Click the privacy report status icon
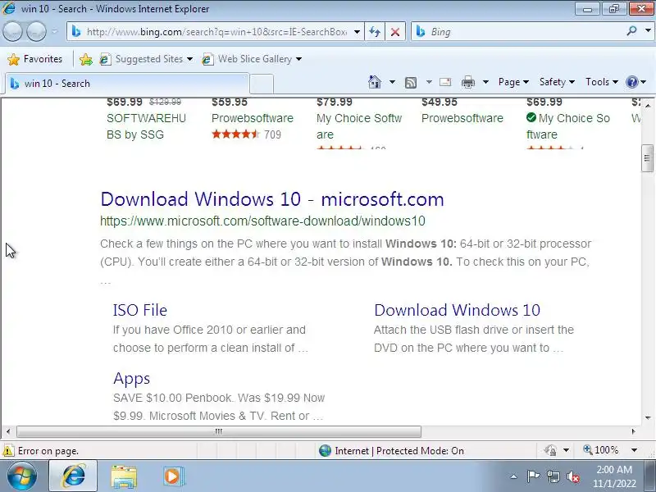This screenshot has width=656, height=492. coord(550,450)
